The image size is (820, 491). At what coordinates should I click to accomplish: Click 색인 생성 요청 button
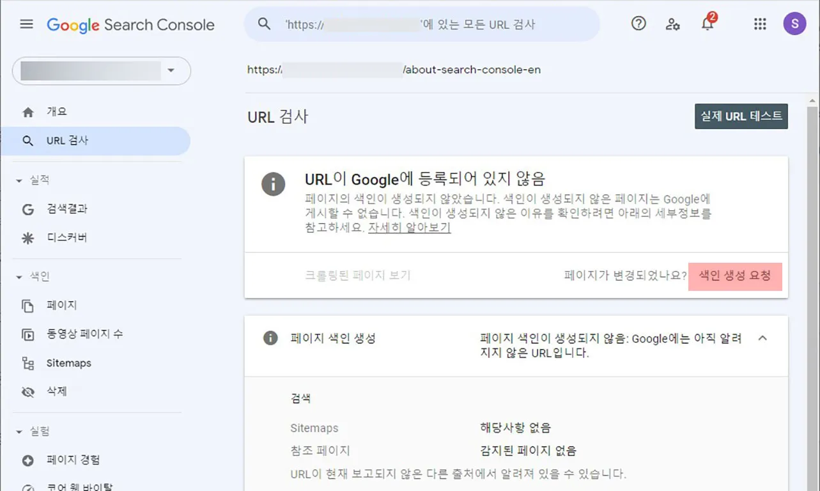click(x=735, y=276)
